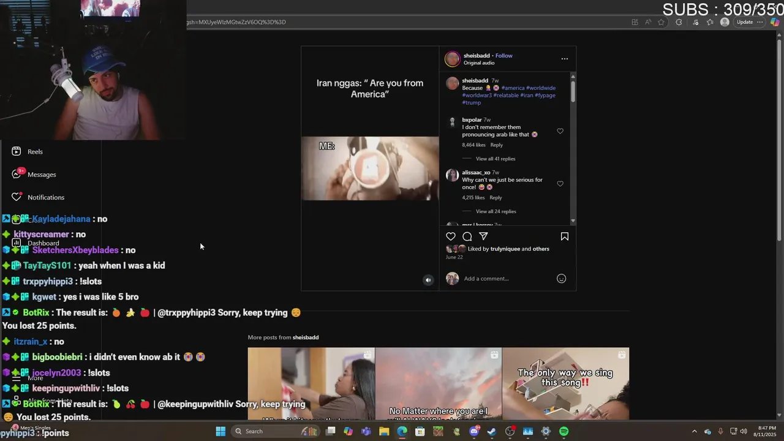784x441 pixels.
Task: Like the post with the heart icon
Action: coord(451,236)
